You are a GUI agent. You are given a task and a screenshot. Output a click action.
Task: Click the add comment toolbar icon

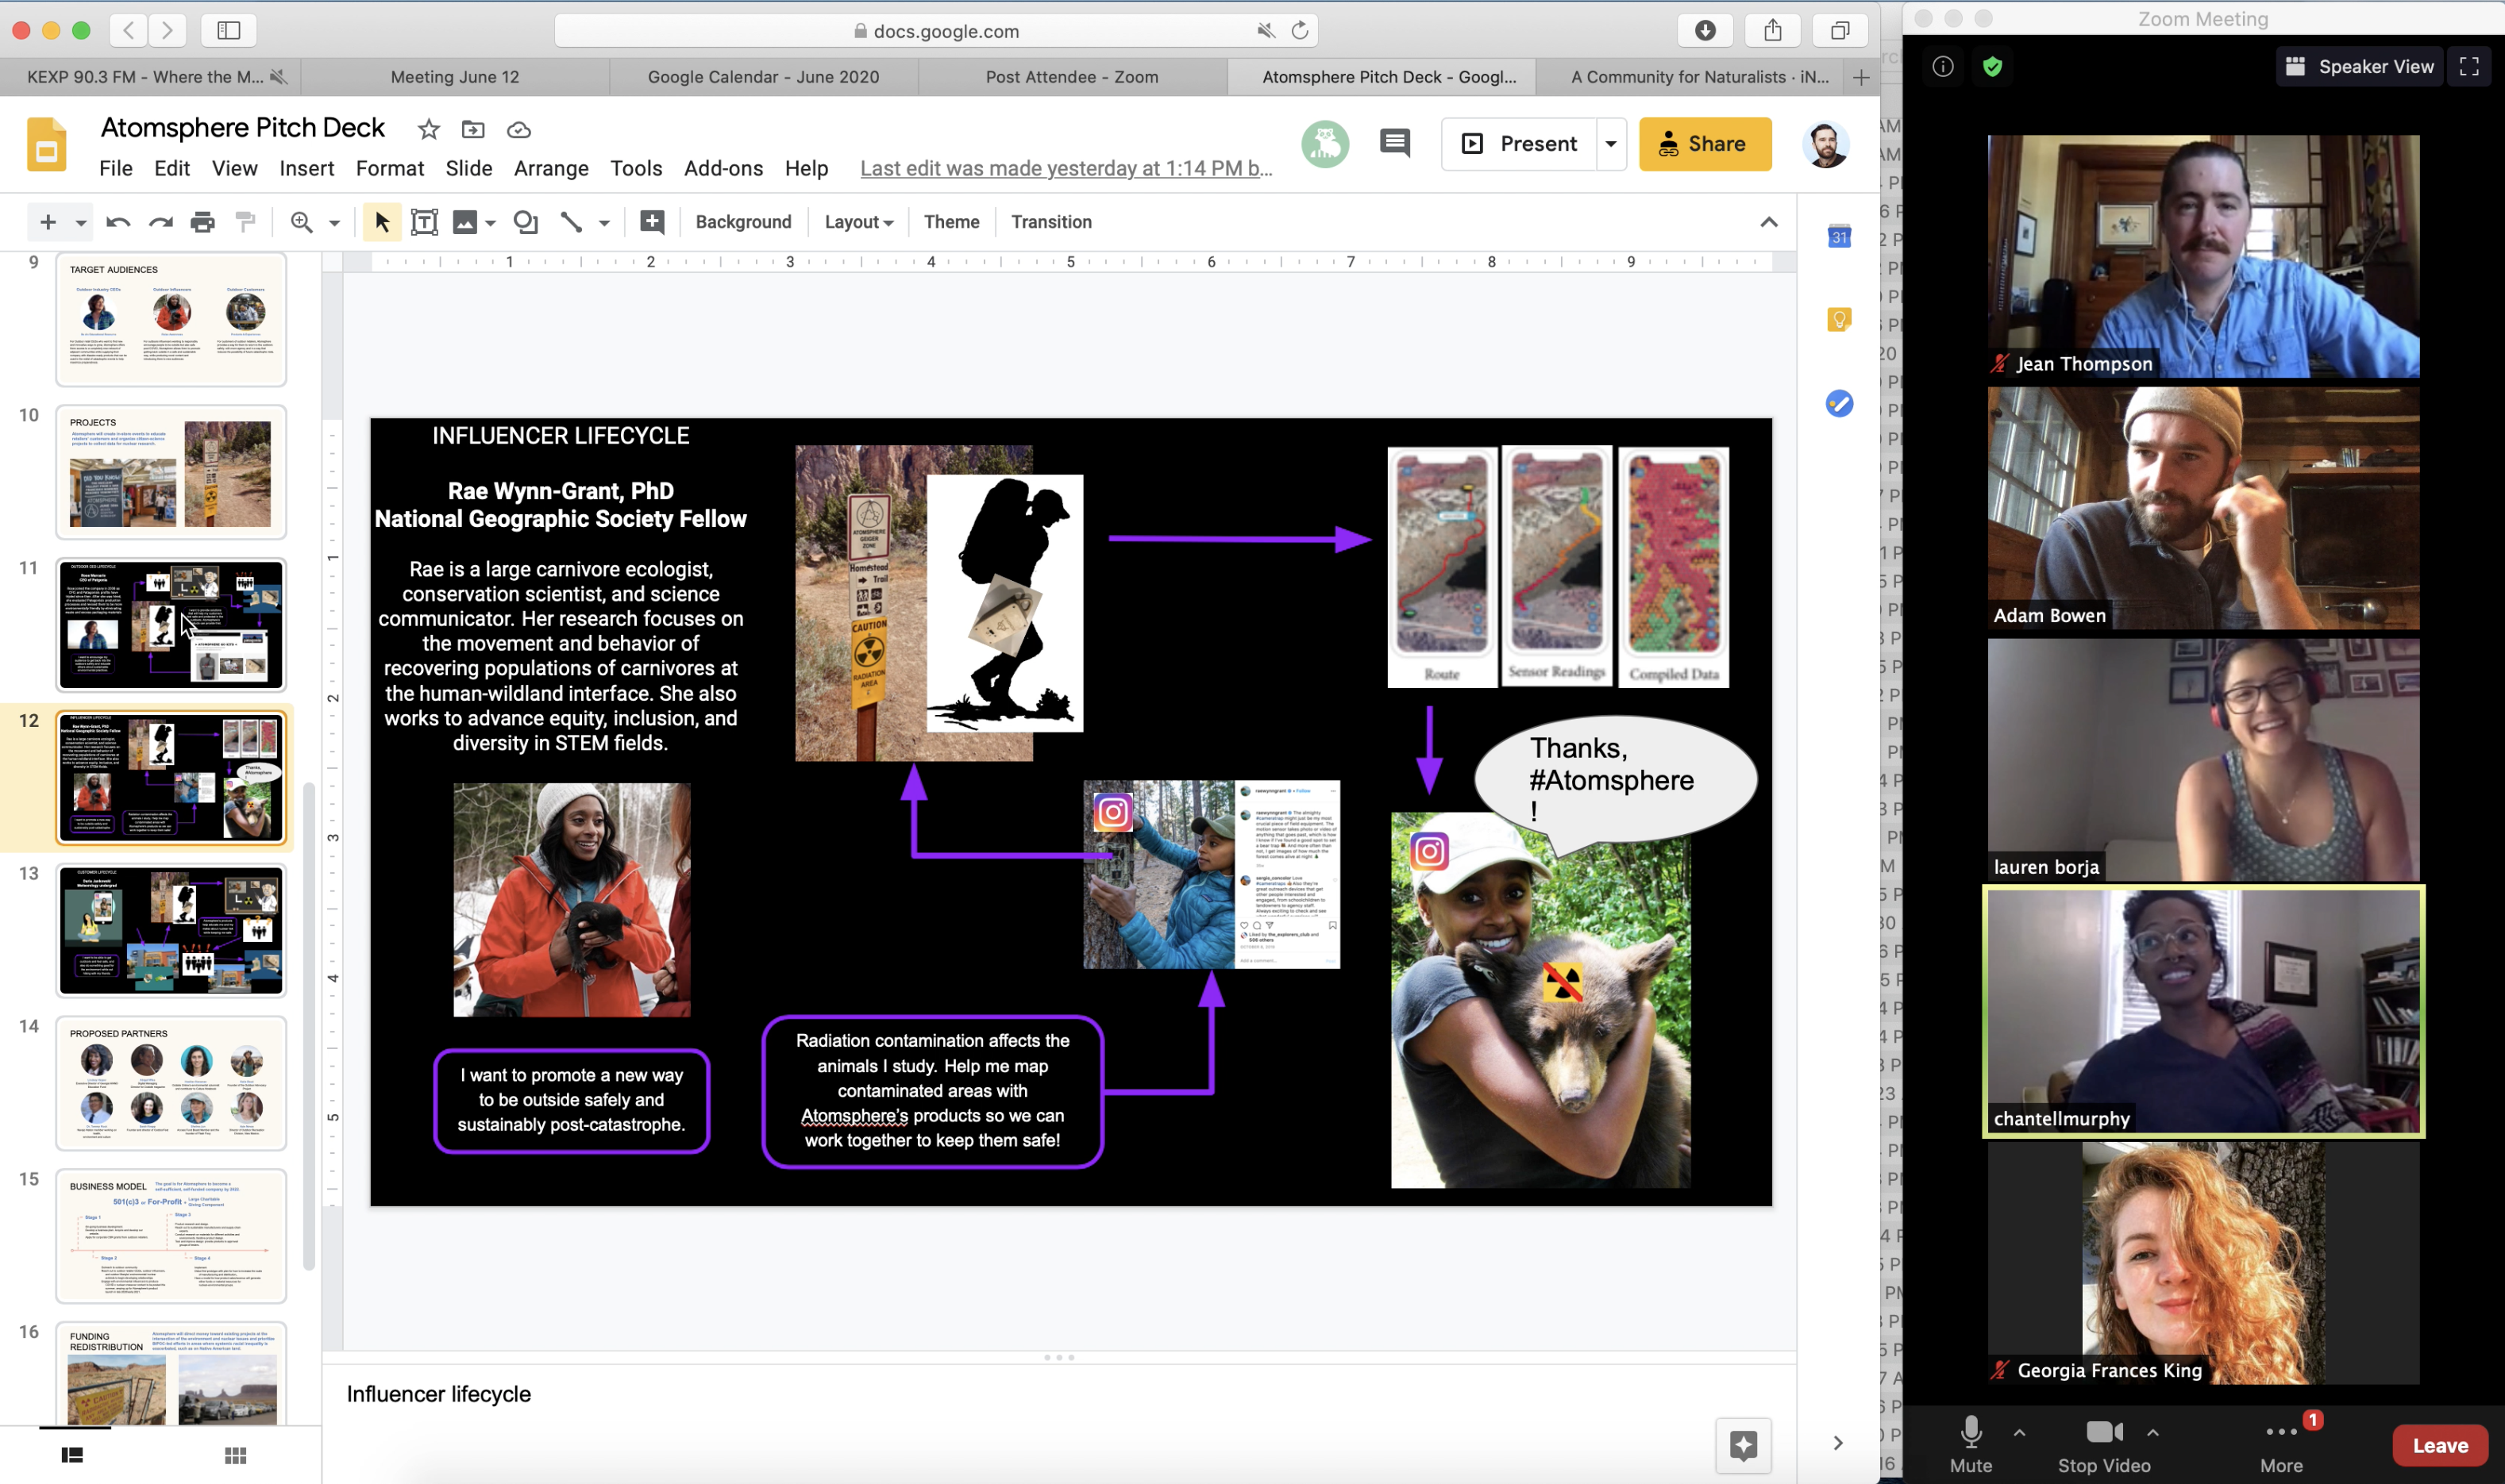coord(653,222)
